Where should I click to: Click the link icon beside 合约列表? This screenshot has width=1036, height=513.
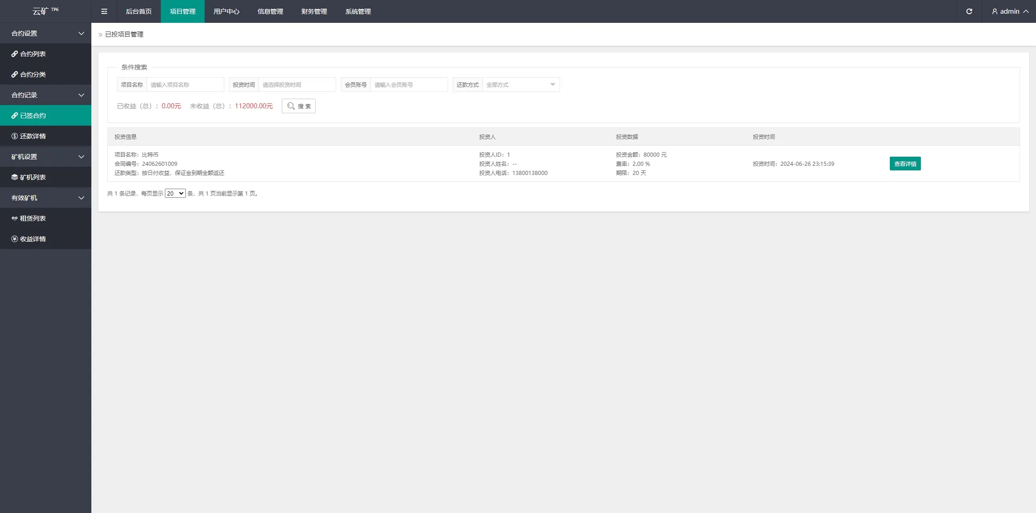(x=15, y=54)
